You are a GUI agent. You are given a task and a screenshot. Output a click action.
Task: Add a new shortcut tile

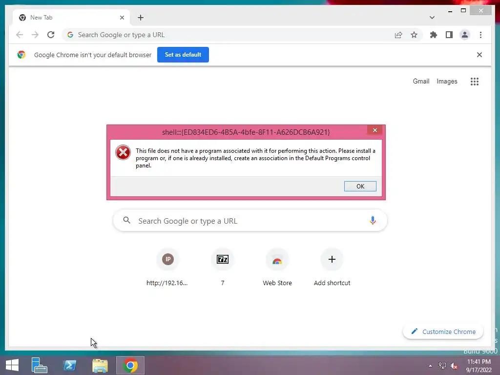(332, 268)
